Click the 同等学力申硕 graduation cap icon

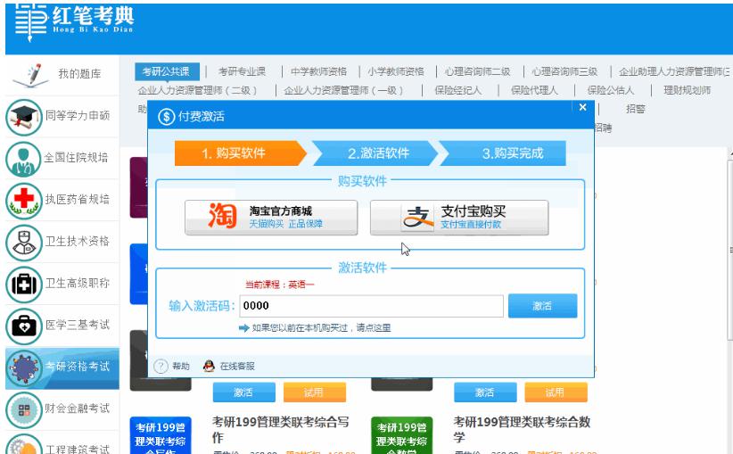tap(24, 117)
